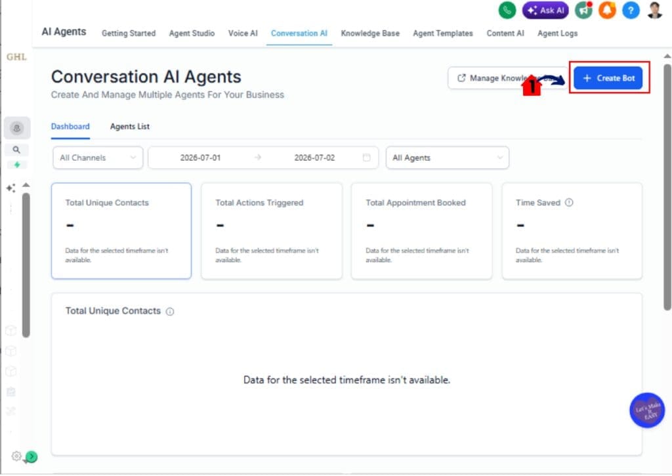672x476 pixels.
Task: Click the Total Unique Contacts chart info icon
Action: point(170,312)
